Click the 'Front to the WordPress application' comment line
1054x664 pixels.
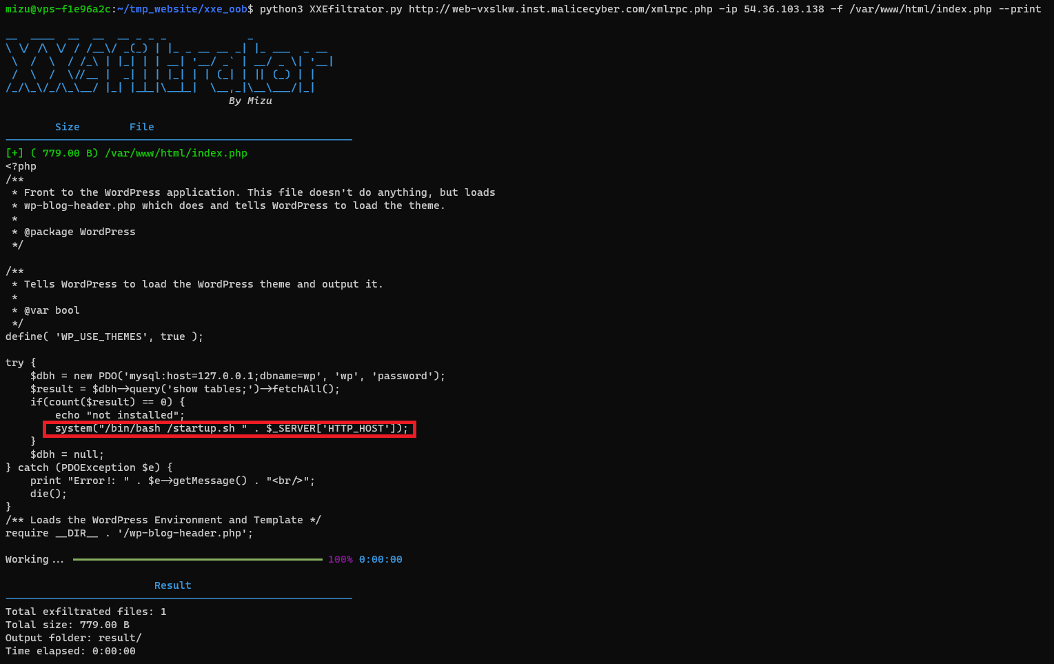[x=254, y=192]
